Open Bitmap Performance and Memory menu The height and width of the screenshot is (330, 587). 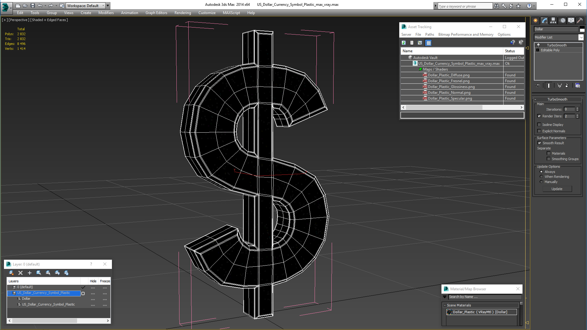[466, 35]
